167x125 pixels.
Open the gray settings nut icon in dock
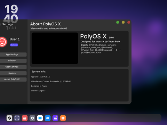32,118
